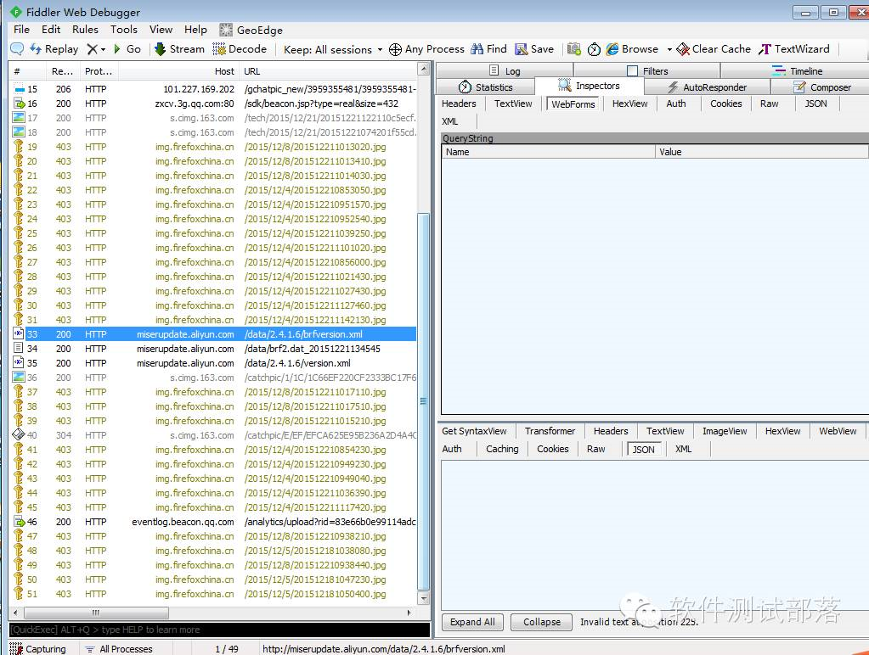Click key icon of session 31
This screenshot has height=655, width=869.
tap(19, 320)
